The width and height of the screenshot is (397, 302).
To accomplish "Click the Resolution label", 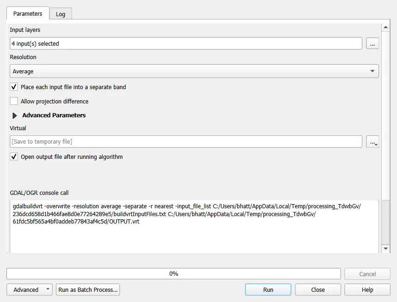I will coord(23,57).
